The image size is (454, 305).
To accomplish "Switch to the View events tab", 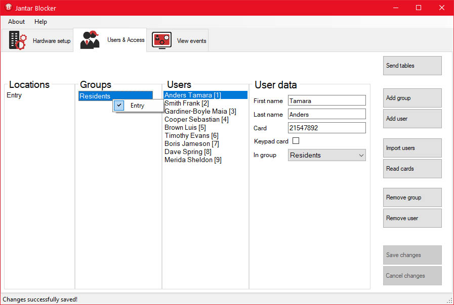I will pos(178,40).
